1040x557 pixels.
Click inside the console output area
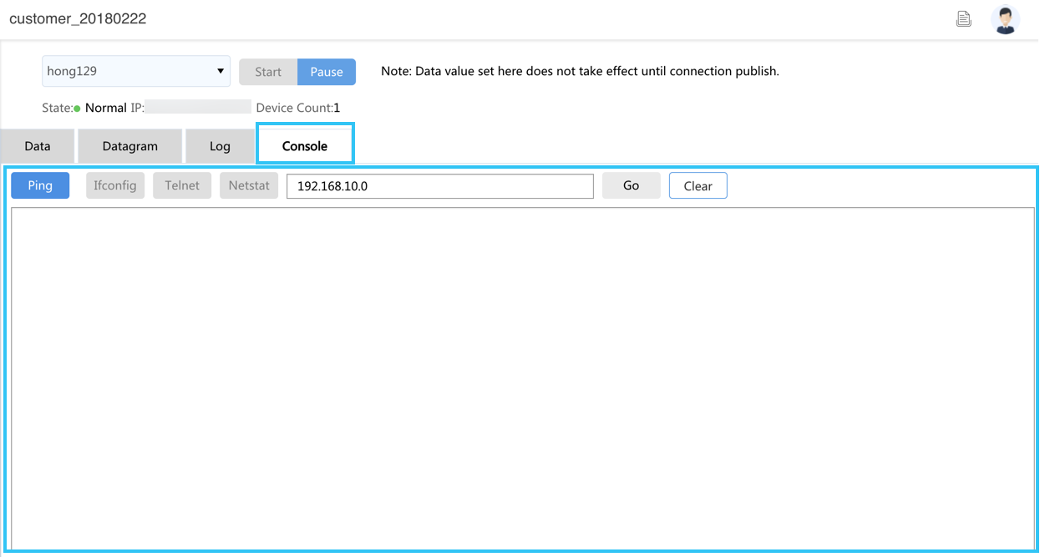(523, 377)
